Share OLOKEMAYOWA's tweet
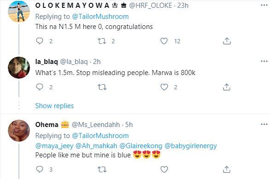The height and width of the screenshot is (179, 270). click(x=227, y=41)
